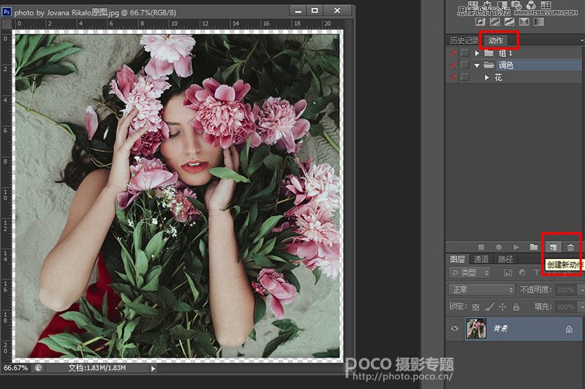
Task: Maximize the document window
Action: coord(315,10)
